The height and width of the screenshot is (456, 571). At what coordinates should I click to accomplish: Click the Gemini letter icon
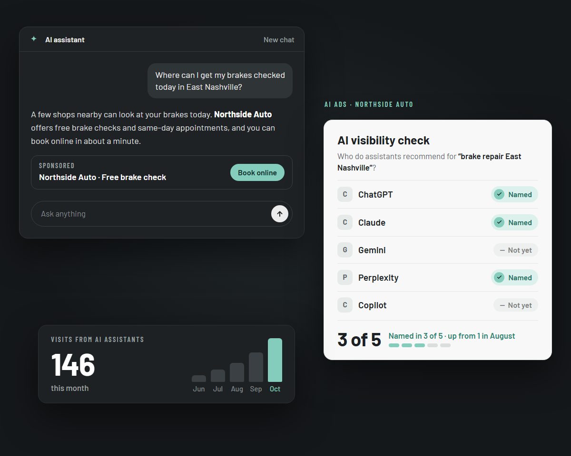[345, 250]
